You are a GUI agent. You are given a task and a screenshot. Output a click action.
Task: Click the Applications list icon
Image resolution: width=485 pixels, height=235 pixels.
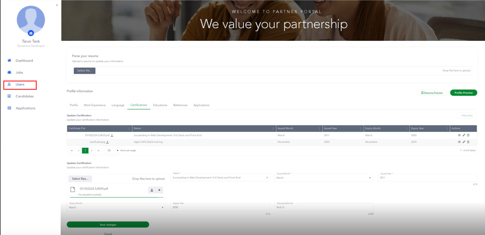pos(9,108)
